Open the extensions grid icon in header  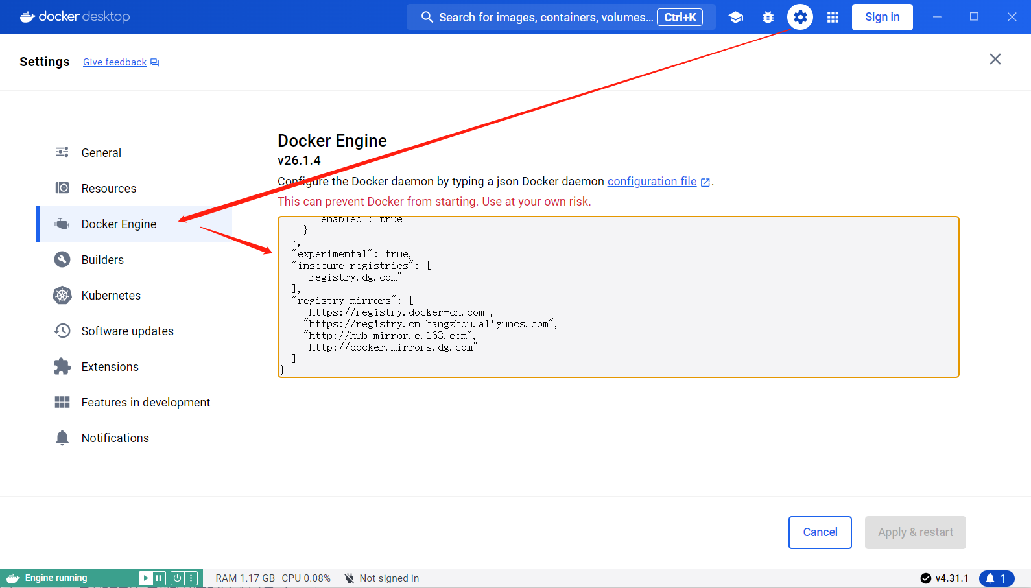tap(833, 18)
